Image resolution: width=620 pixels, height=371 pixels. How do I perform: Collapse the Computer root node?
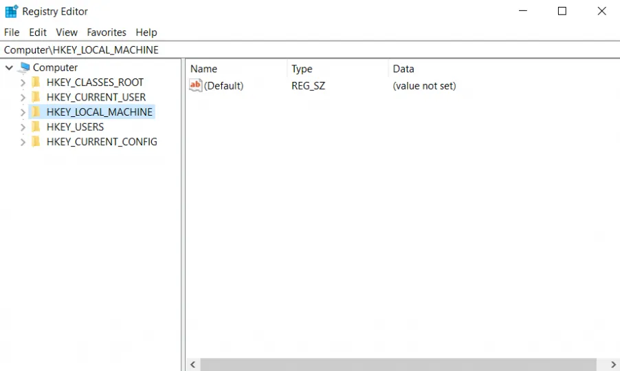coord(9,67)
